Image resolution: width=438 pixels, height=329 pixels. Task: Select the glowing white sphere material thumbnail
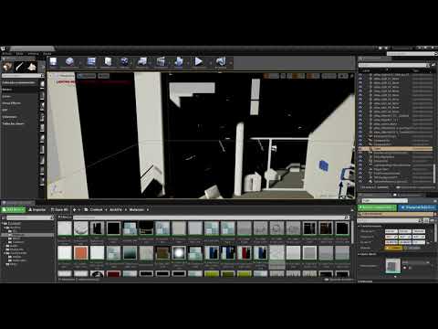pos(179,253)
